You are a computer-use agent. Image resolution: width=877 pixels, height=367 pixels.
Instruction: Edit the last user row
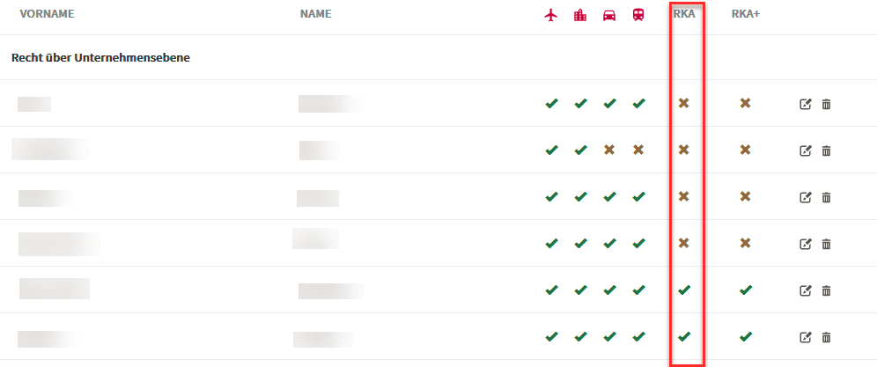806,337
